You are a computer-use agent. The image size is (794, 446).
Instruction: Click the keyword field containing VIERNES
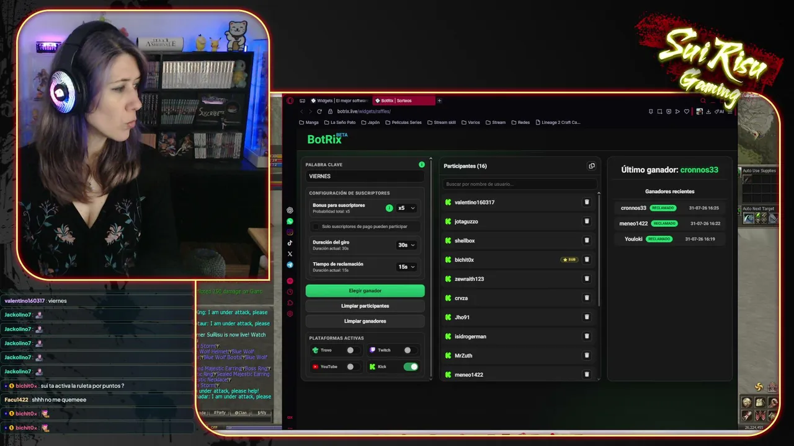(365, 177)
